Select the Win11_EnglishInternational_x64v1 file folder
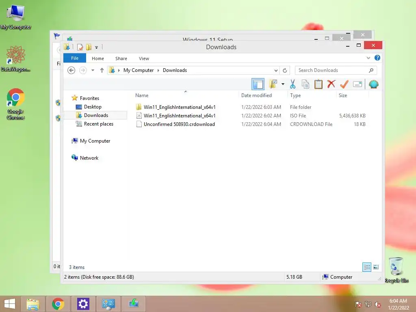The image size is (416, 312). coord(179,107)
